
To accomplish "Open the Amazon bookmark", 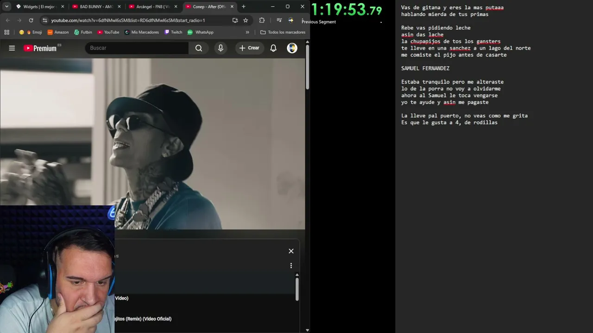I will pyautogui.click(x=58, y=32).
